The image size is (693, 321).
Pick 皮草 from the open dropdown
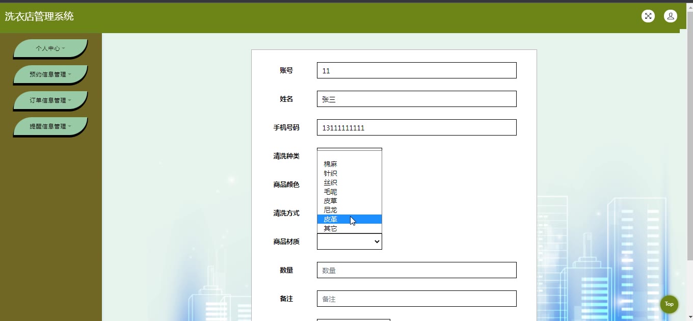350,201
